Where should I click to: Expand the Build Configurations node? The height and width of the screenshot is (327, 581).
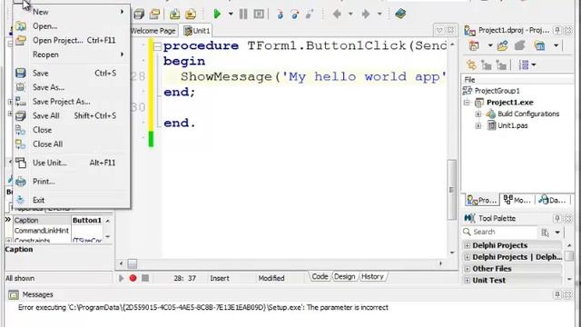[x=478, y=114]
